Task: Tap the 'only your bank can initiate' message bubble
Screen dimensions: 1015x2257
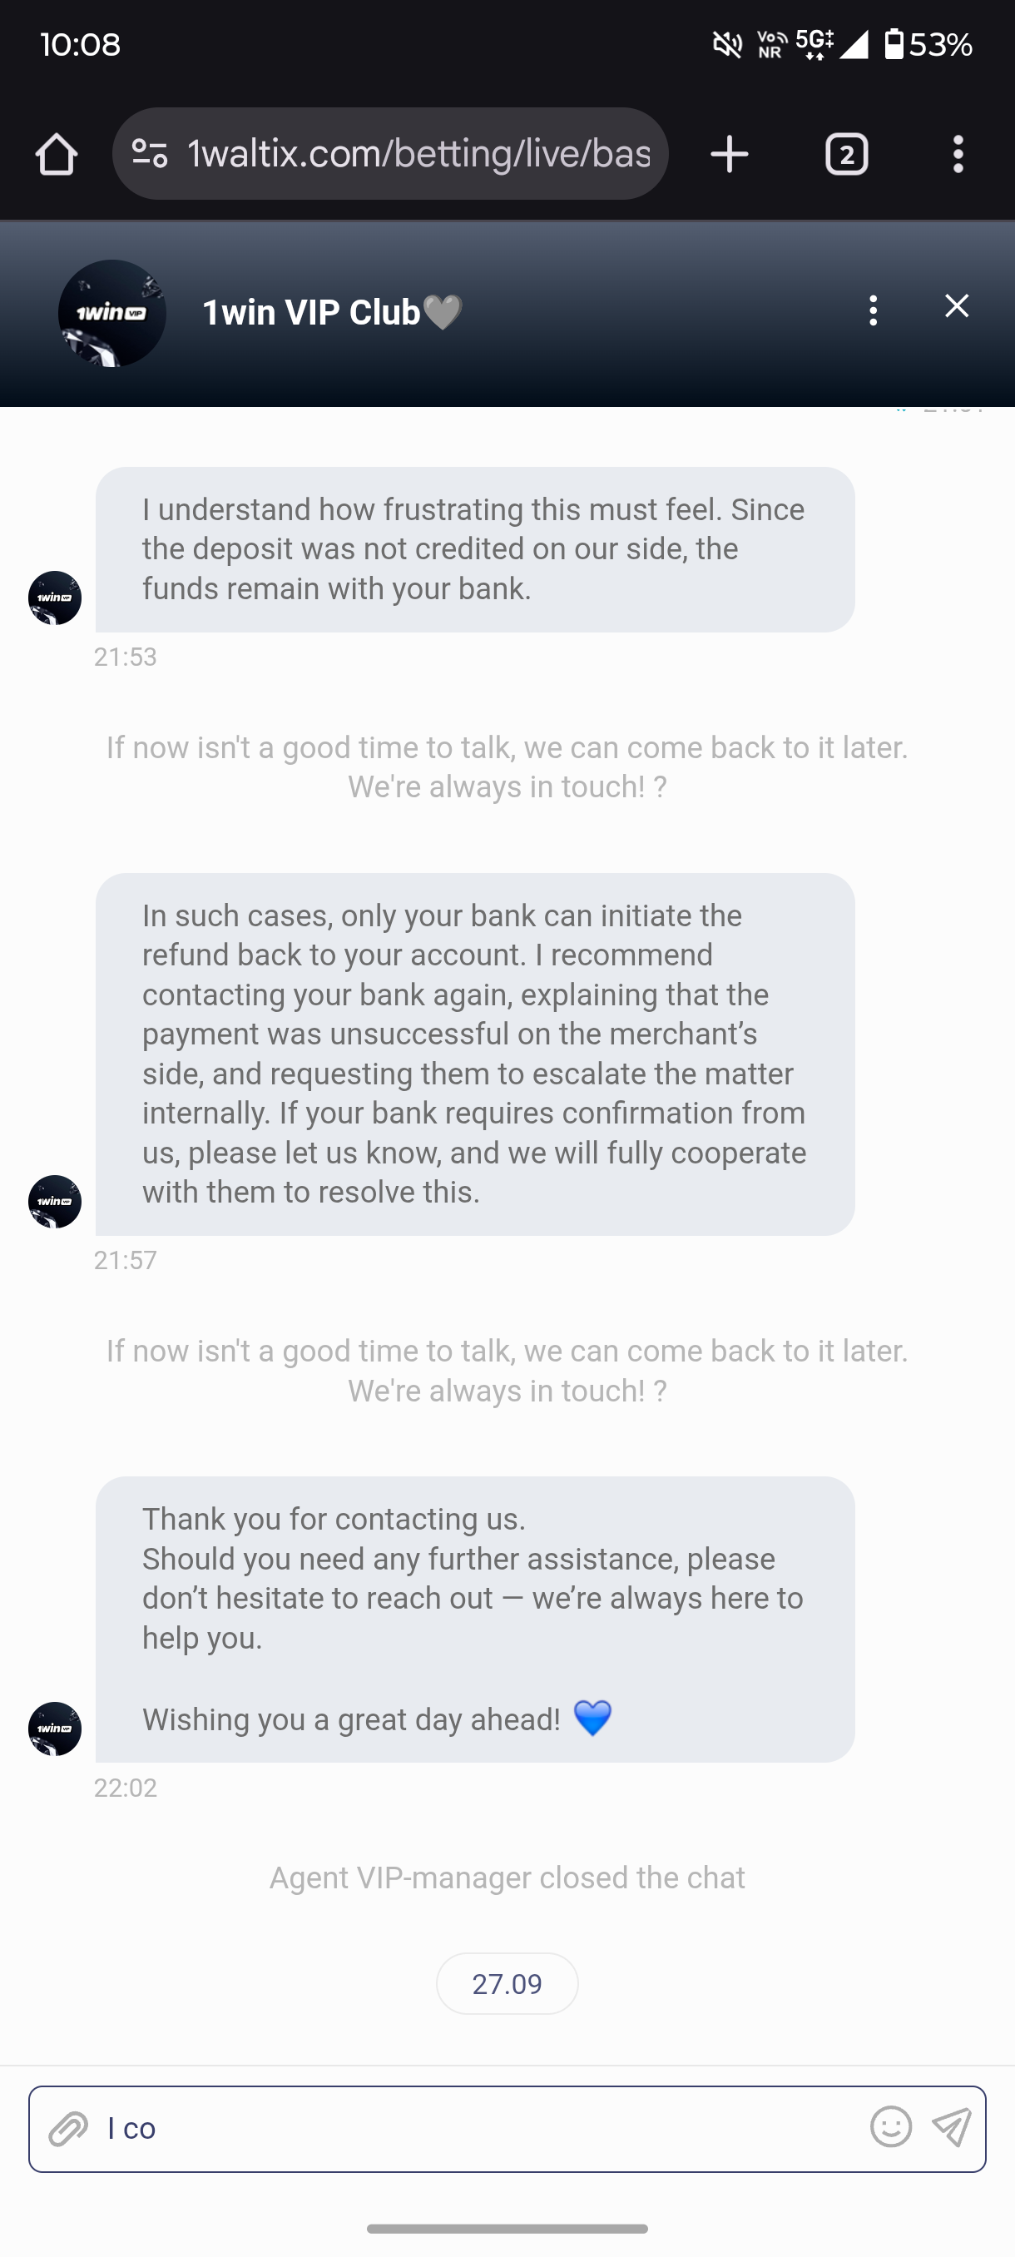Action: [475, 1053]
